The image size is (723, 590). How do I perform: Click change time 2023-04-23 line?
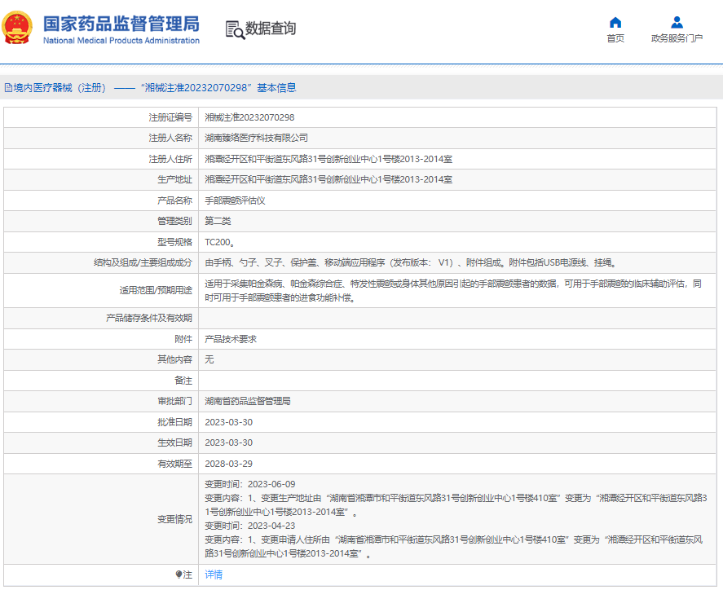(250, 526)
